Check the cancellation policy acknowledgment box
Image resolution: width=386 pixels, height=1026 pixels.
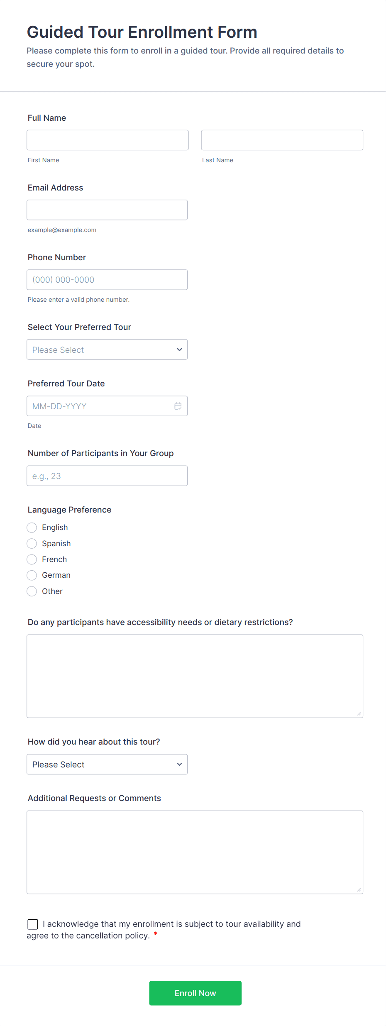click(33, 924)
